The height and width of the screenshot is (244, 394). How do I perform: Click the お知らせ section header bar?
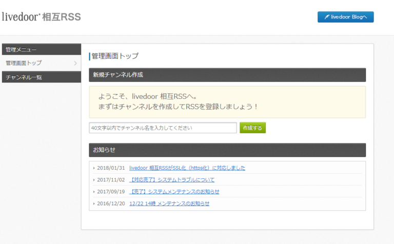coord(227,150)
